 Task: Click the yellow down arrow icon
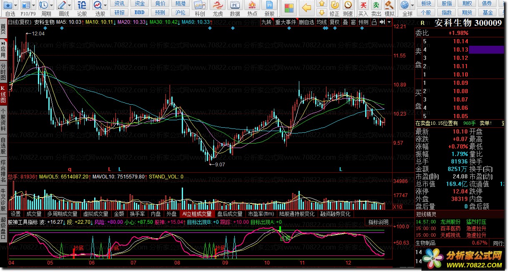[321, 13]
